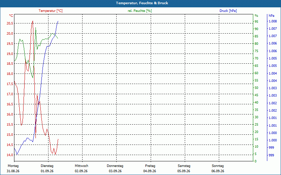Viewport: 281px width, 175px height.
Task: Click the 20 tick on the humidity axis
Action: [x=256, y=132]
